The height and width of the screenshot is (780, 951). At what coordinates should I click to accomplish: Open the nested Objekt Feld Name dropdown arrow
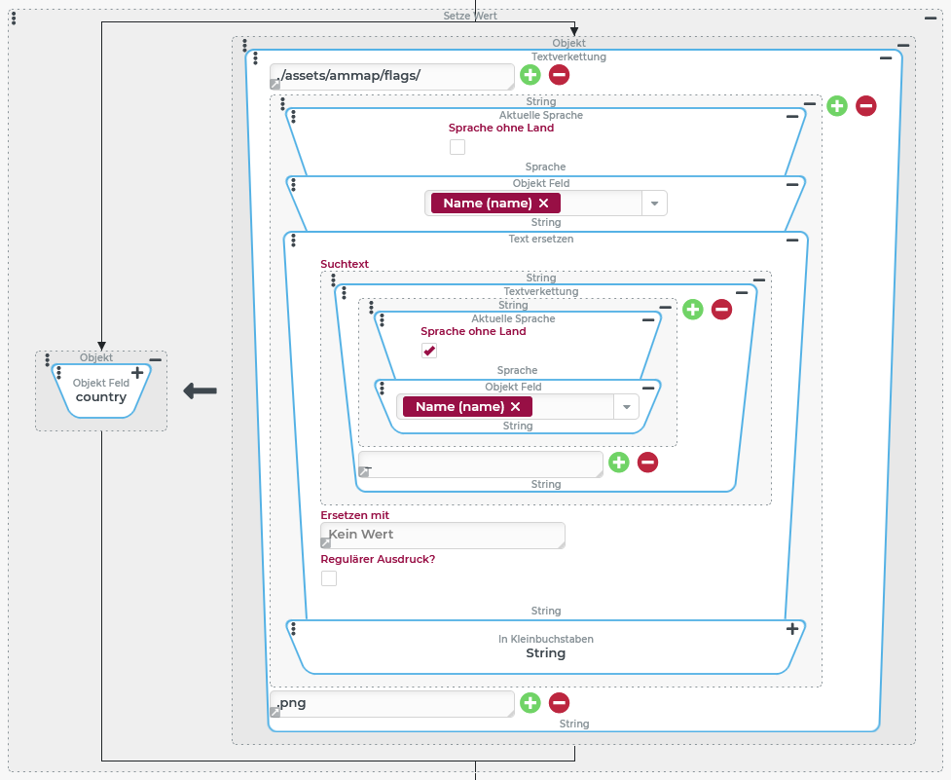pos(626,407)
